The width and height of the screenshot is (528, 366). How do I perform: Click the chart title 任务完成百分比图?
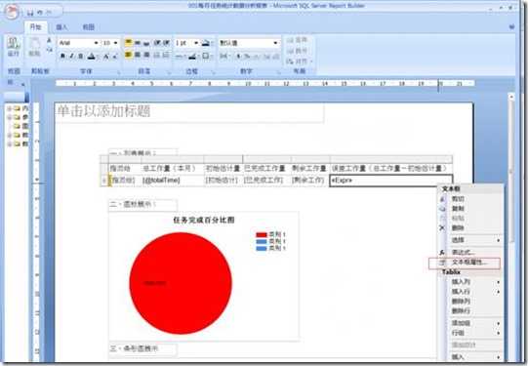point(204,221)
